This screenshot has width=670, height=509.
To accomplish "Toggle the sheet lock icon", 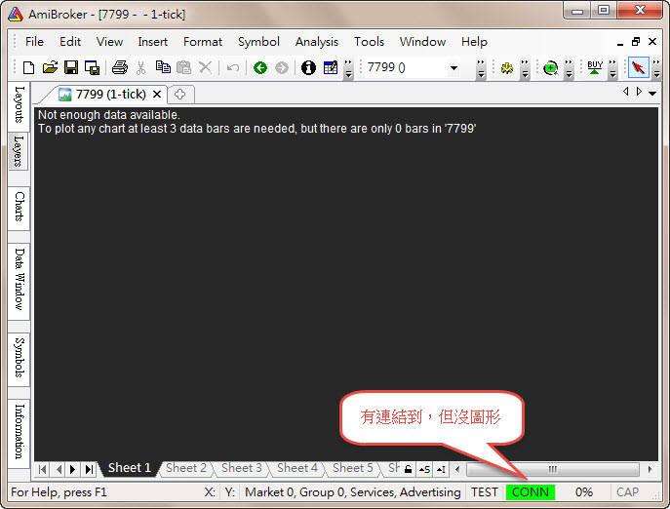I will tap(408, 470).
